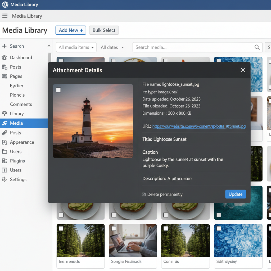Open Settings using the gear icon
Image resolution: width=271 pixels, height=271 pixels.
(4, 179)
